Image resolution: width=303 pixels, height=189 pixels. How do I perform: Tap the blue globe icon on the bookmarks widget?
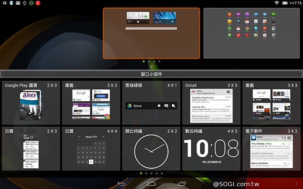coord(287,117)
